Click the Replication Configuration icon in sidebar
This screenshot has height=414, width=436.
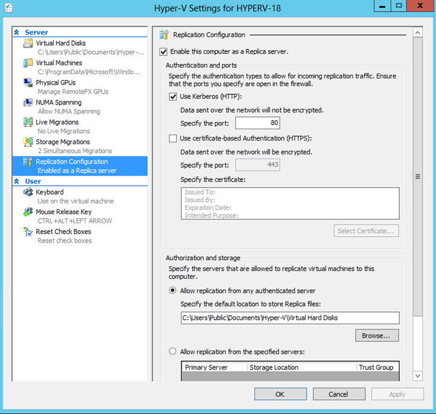(28, 162)
